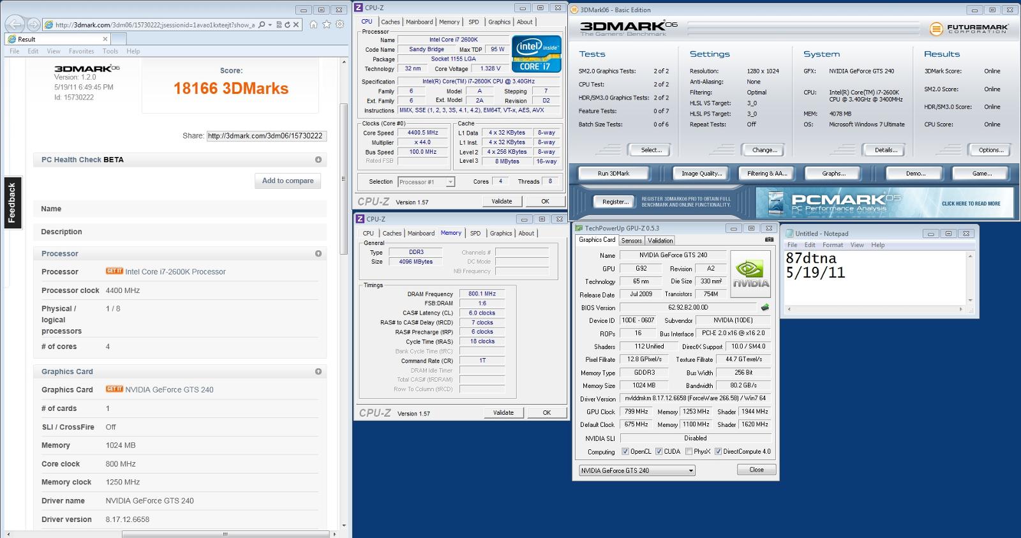Open Favorites star icon
1021x538 pixels.
coord(327,24)
